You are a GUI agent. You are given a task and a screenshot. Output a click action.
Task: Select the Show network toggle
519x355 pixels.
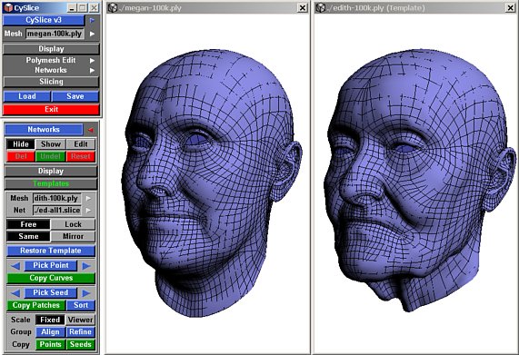51,144
